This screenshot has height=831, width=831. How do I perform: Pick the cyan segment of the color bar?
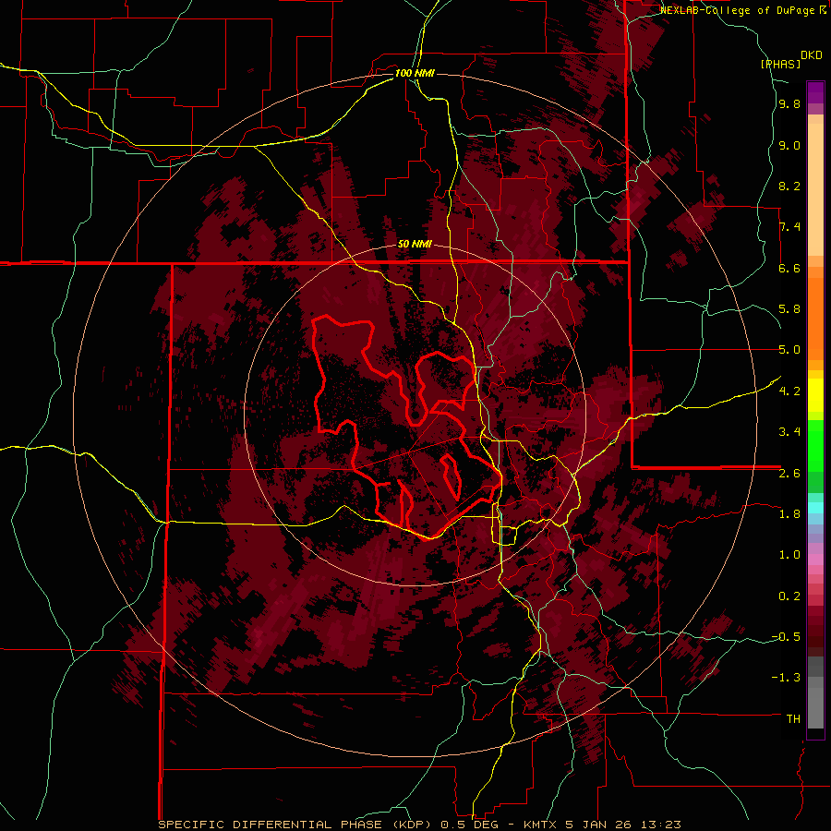click(815, 508)
